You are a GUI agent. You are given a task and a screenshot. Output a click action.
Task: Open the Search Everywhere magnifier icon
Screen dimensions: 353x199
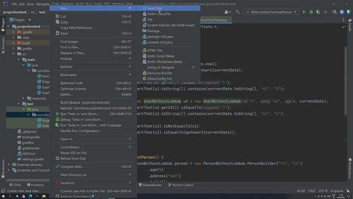pos(335,12)
